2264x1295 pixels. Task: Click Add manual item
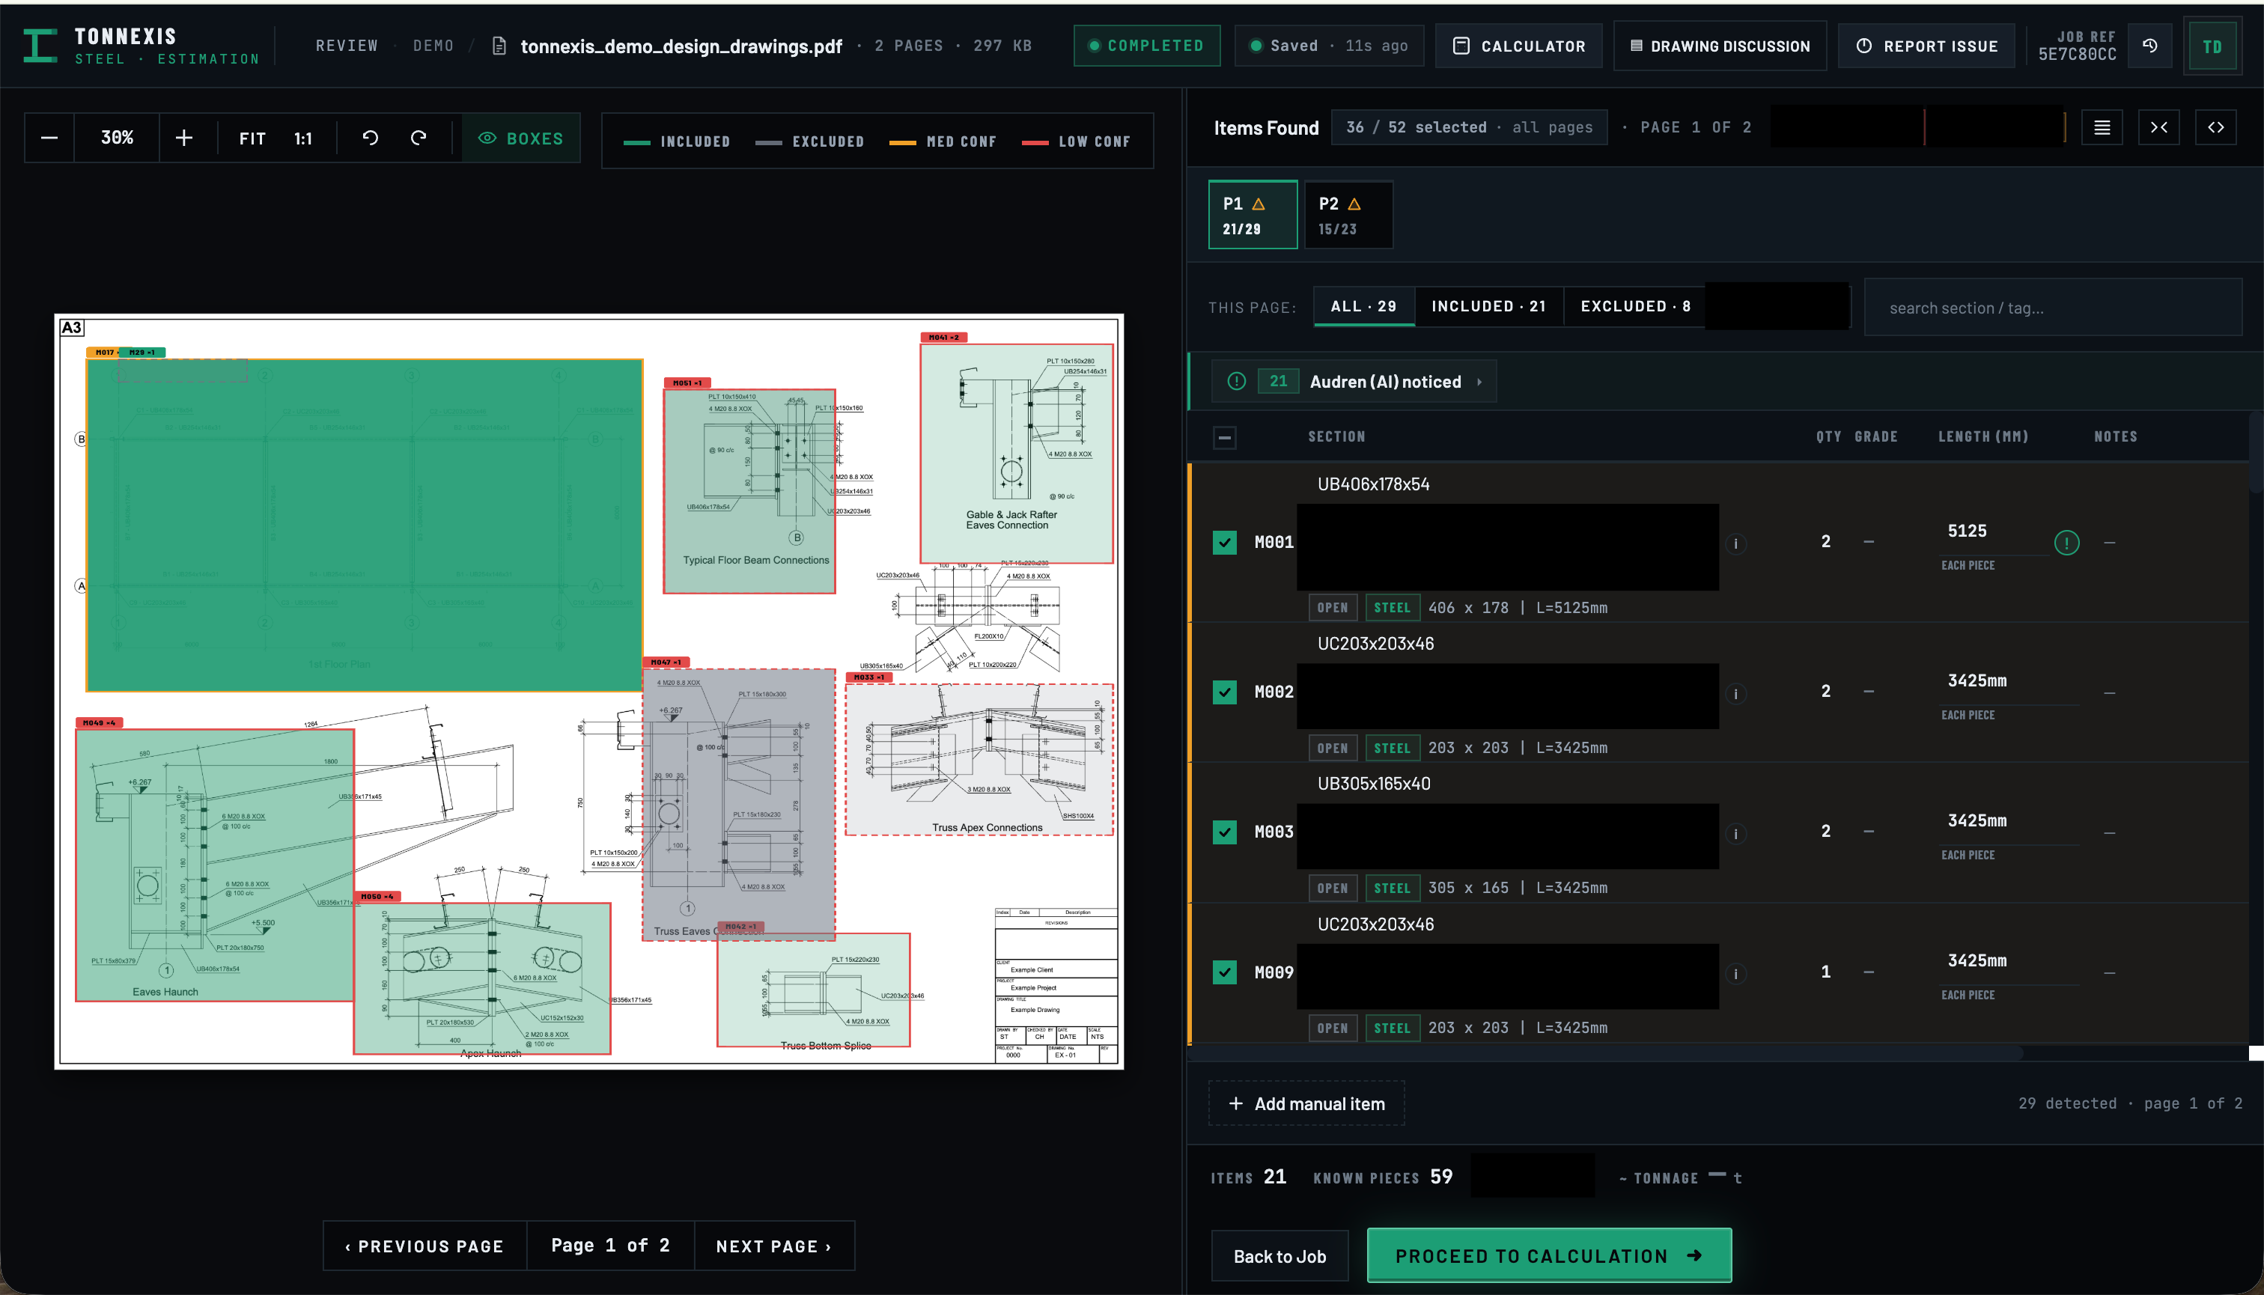[x=1306, y=1104]
